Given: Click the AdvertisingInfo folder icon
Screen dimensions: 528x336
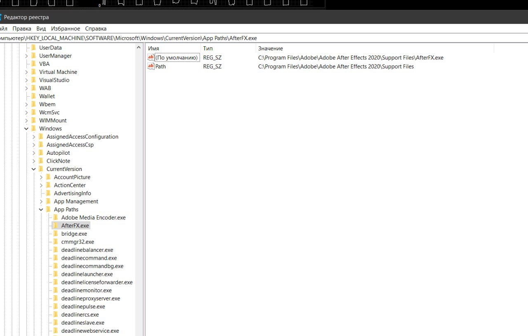Looking at the screenshot, I should point(48,193).
